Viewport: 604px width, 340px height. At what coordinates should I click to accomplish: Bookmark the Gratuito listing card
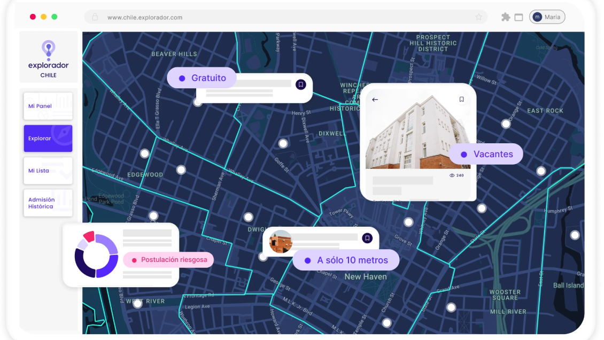pos(301,84)
